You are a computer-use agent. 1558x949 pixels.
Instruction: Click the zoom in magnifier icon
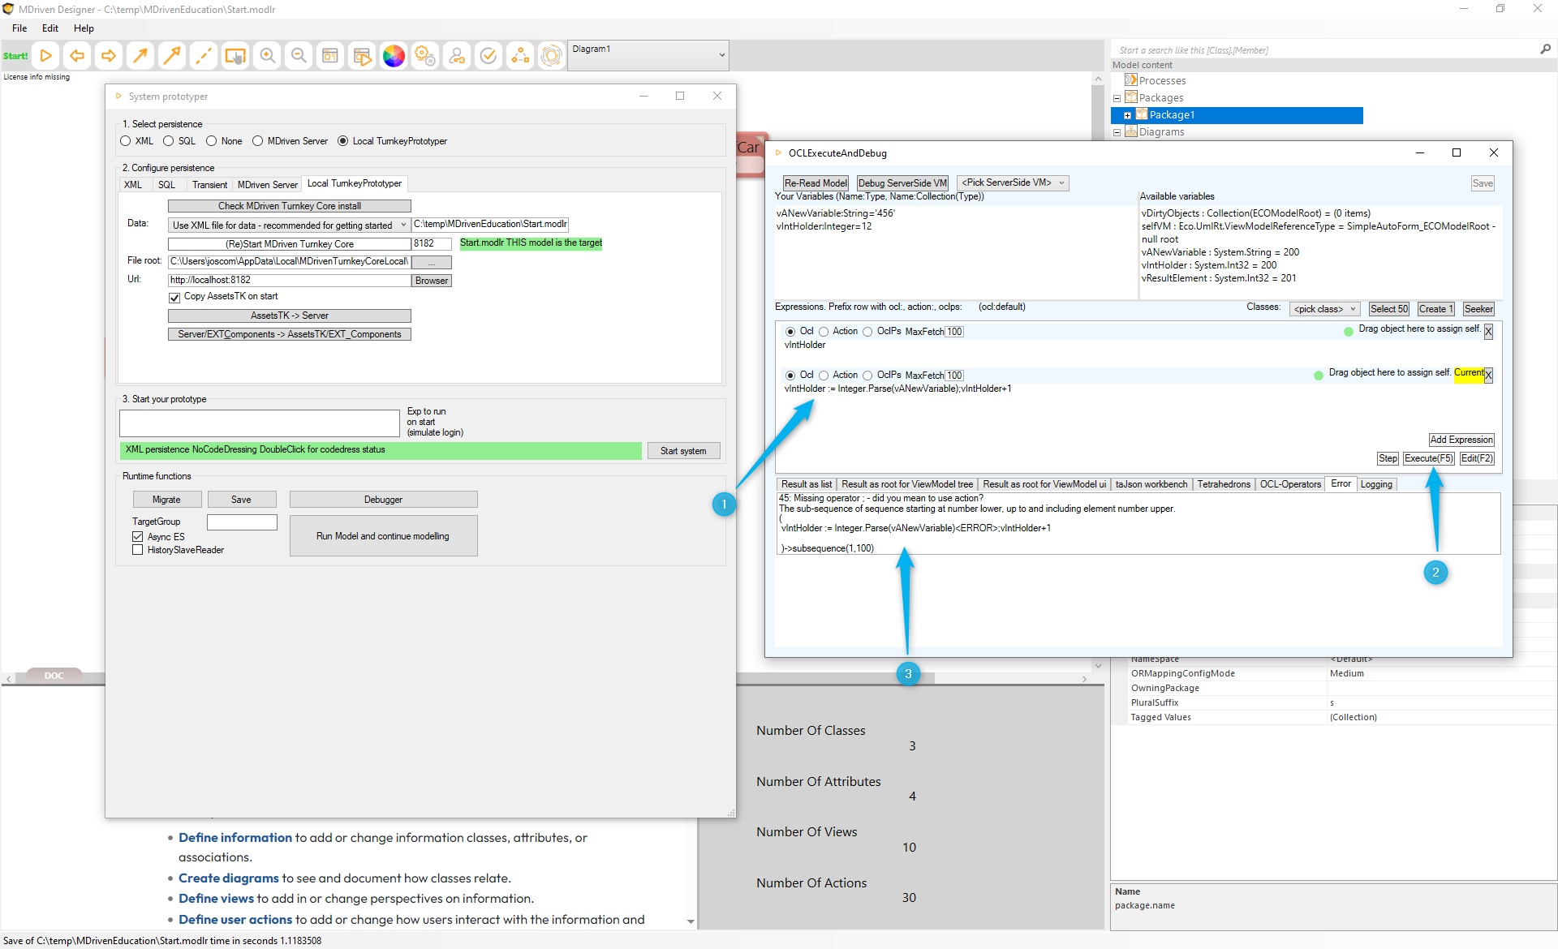(267, 56)
